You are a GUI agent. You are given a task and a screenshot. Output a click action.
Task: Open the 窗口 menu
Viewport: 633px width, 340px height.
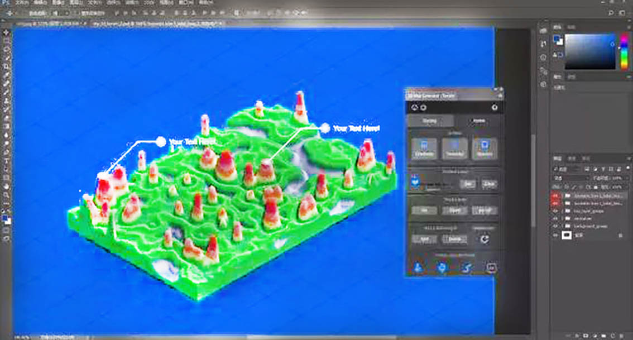[185, 2]
